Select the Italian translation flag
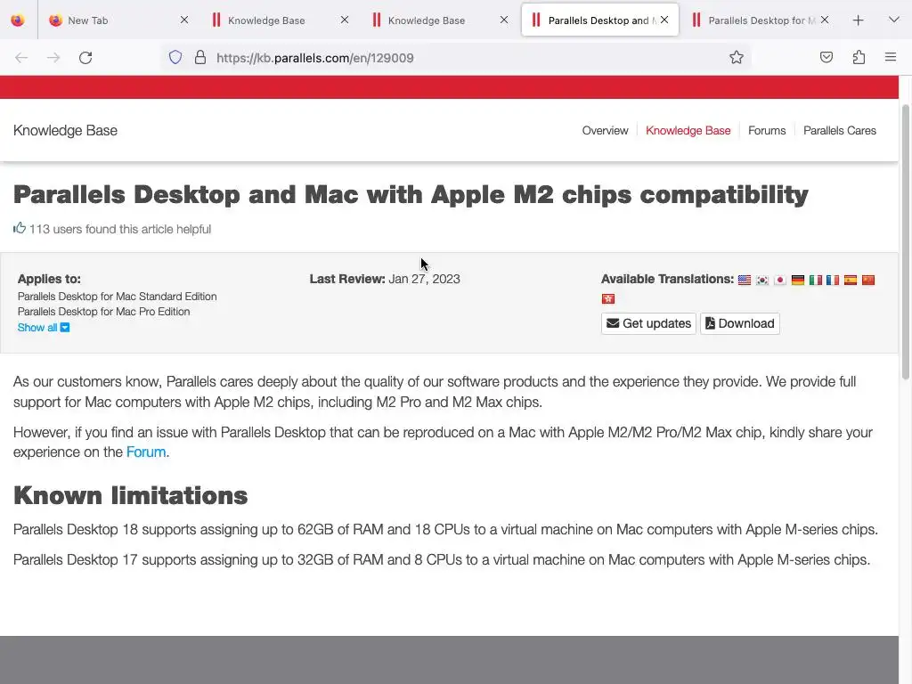The width and height of the screenshot is (912, 684). 816,281
